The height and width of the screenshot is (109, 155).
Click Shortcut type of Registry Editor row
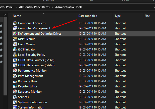click(x=120, y=86)
